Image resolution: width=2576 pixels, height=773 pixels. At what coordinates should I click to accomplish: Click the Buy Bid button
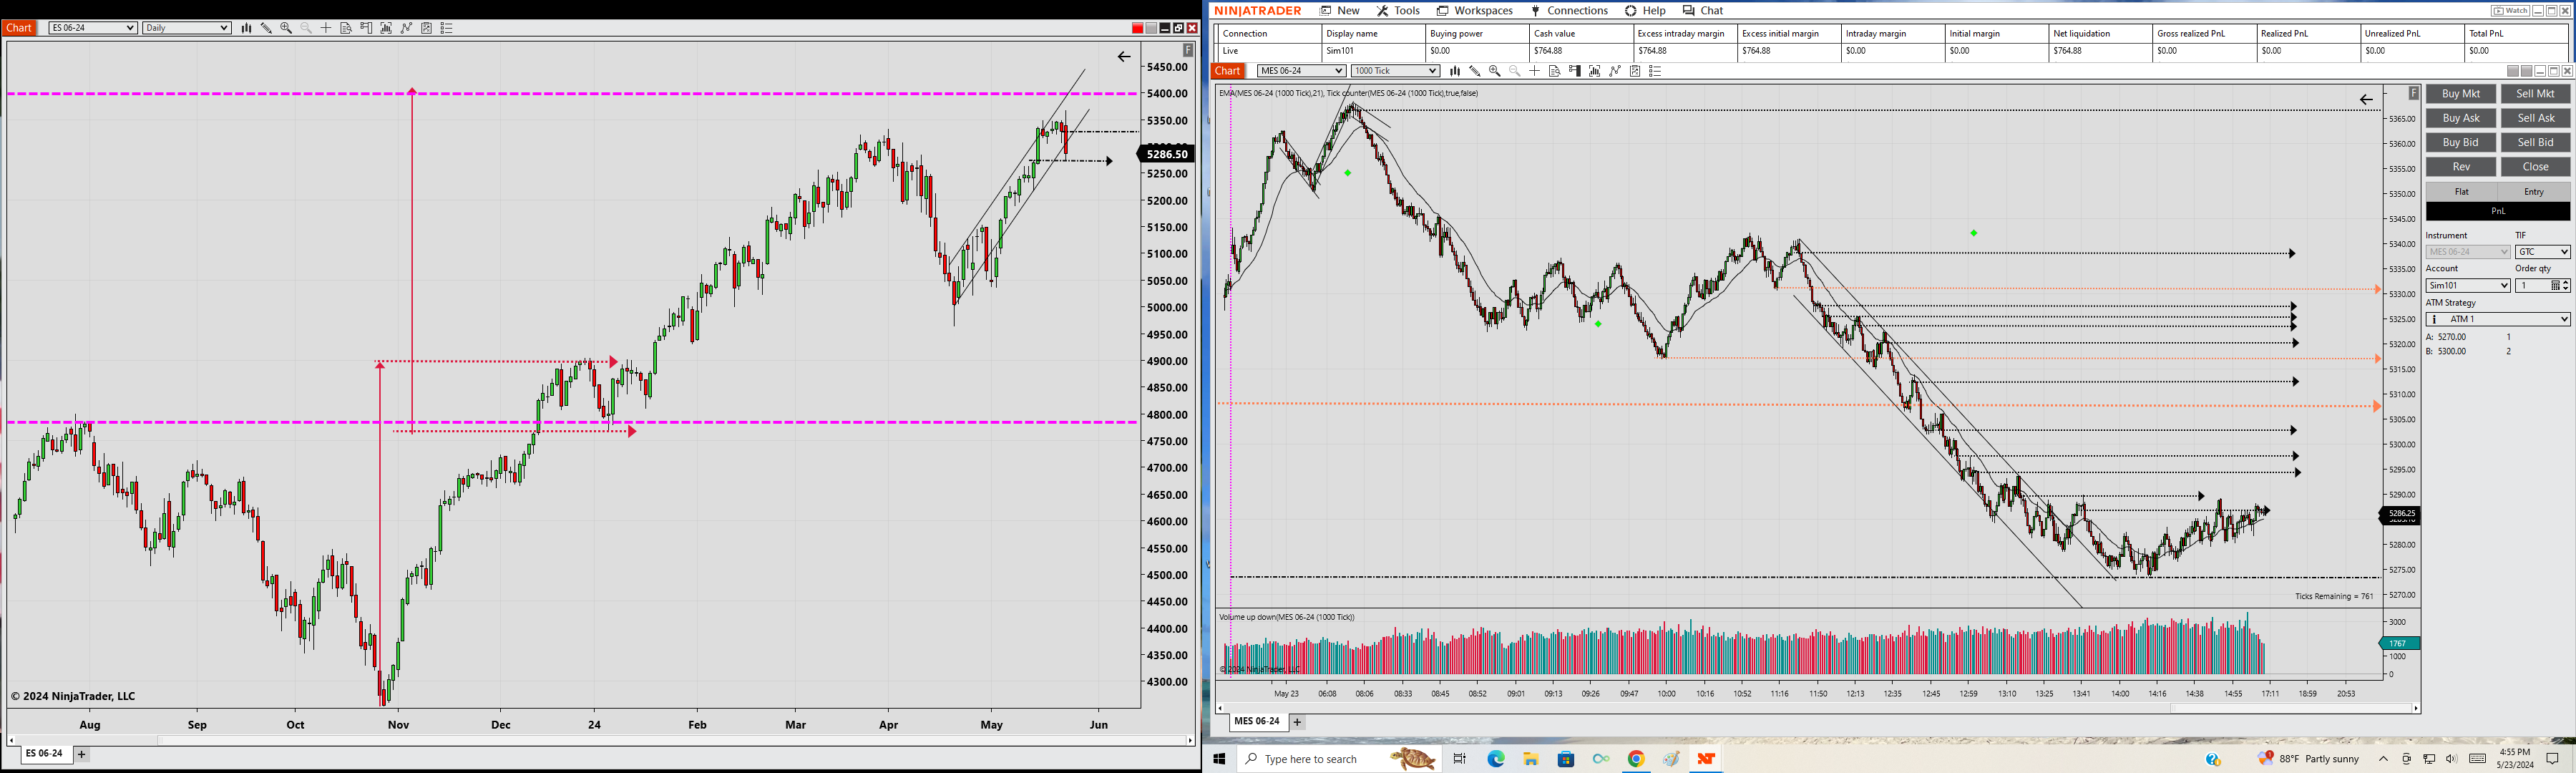pos(2461,142)
